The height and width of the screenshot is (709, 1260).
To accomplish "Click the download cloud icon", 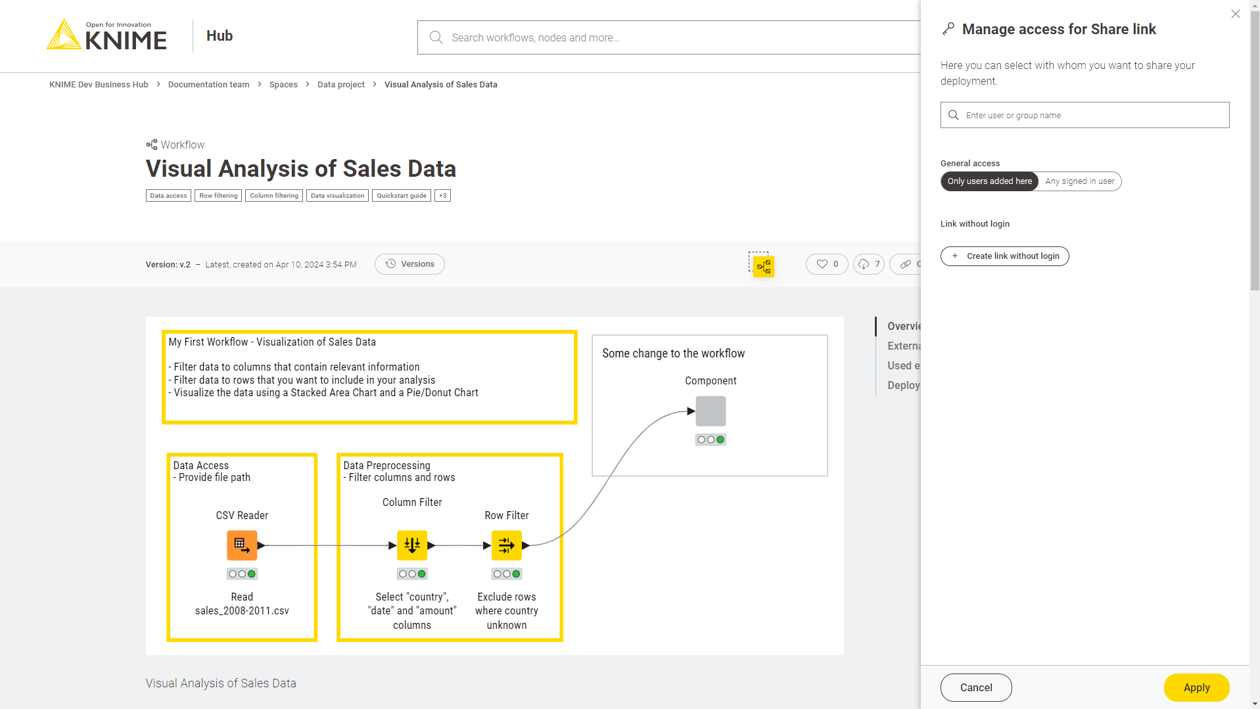I will pyautogui.click(x=864, y=264).
